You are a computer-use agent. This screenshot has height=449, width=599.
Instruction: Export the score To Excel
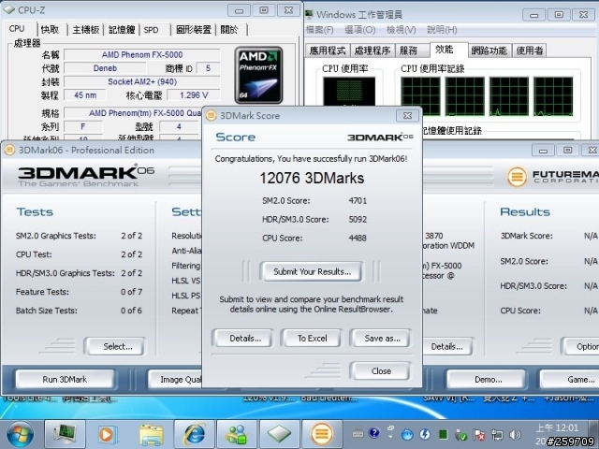[x=312, y=339]
